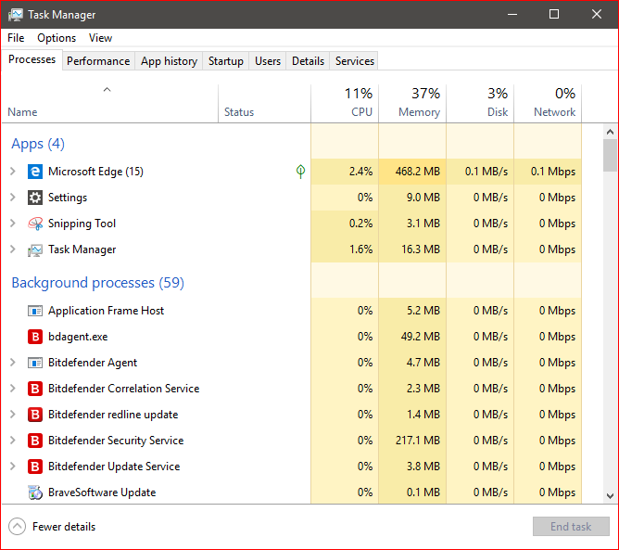
Task: Click the Application Frame Host icon
Action: coord(35,311)
